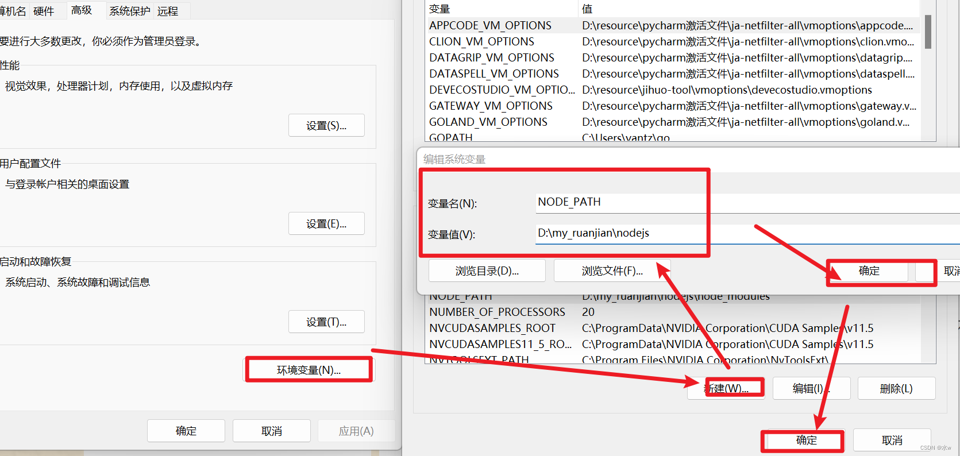Image resolution: width=960 pixels, height=456 pixels.
Task: Click 确定 in the 编辑系统变量 dialog
Action: click(x=869, y=270)
